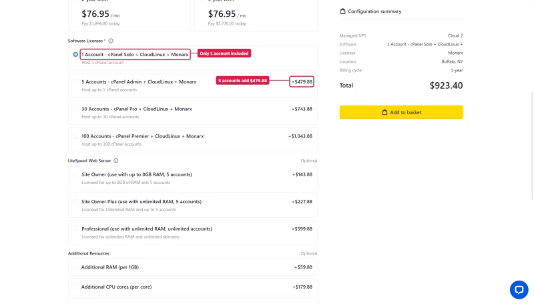534x304 pixels.
Task: Click the Host up to 30 cPanel accounts text
Action: coord(110,117)
